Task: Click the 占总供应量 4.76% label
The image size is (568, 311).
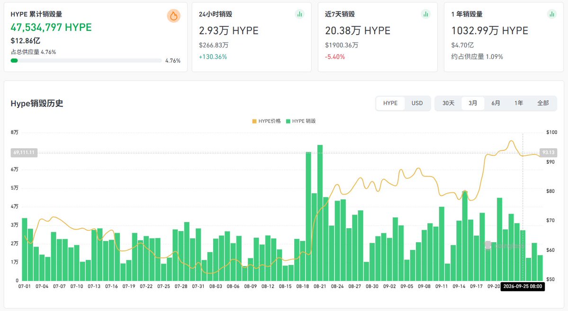Action: 33,52
